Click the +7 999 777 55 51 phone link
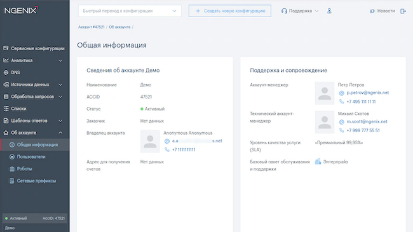This screenshot has width=413, height=232. pos(363,130)
